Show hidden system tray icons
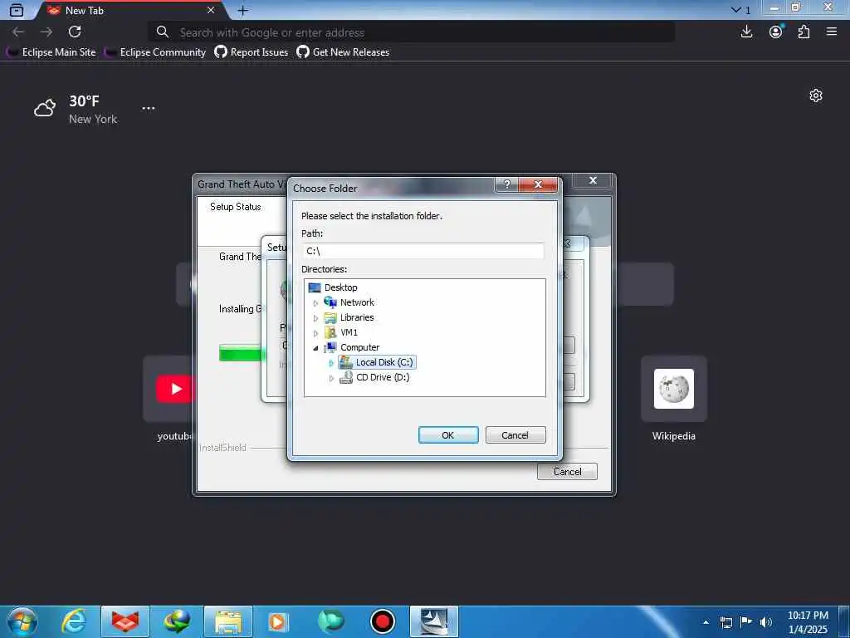The height and width of the screenshot is (638, 850). click(x=706, y=622)
